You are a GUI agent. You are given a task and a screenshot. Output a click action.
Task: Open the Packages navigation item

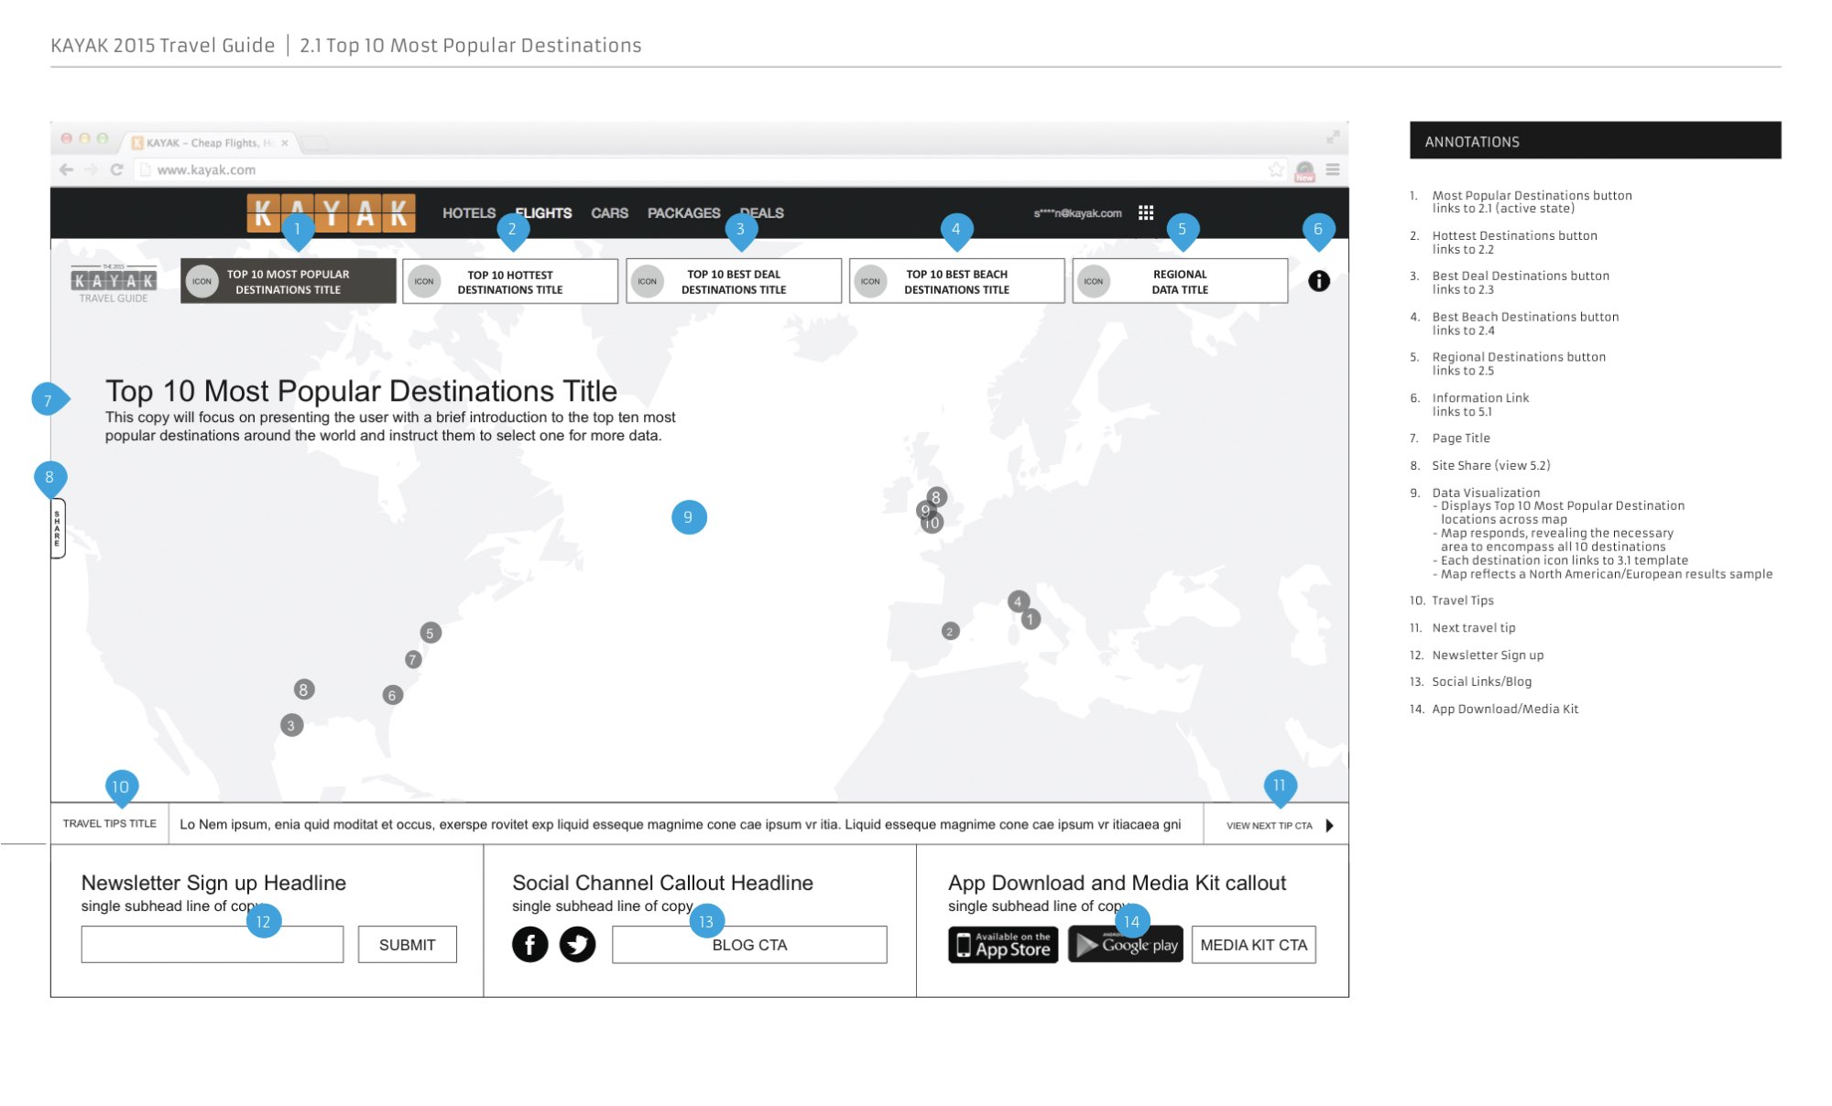click(683, 212)
